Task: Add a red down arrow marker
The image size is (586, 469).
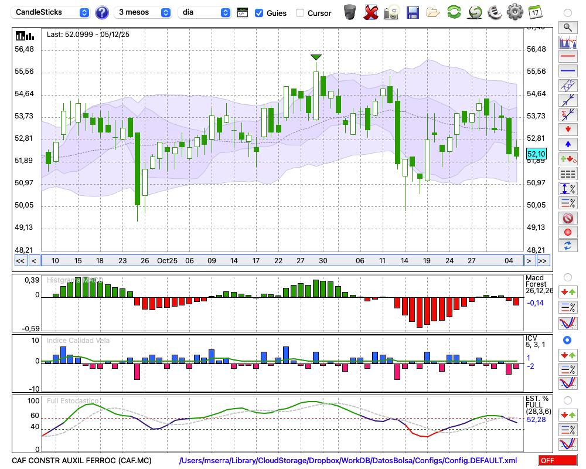Action: tap(568, 130)
